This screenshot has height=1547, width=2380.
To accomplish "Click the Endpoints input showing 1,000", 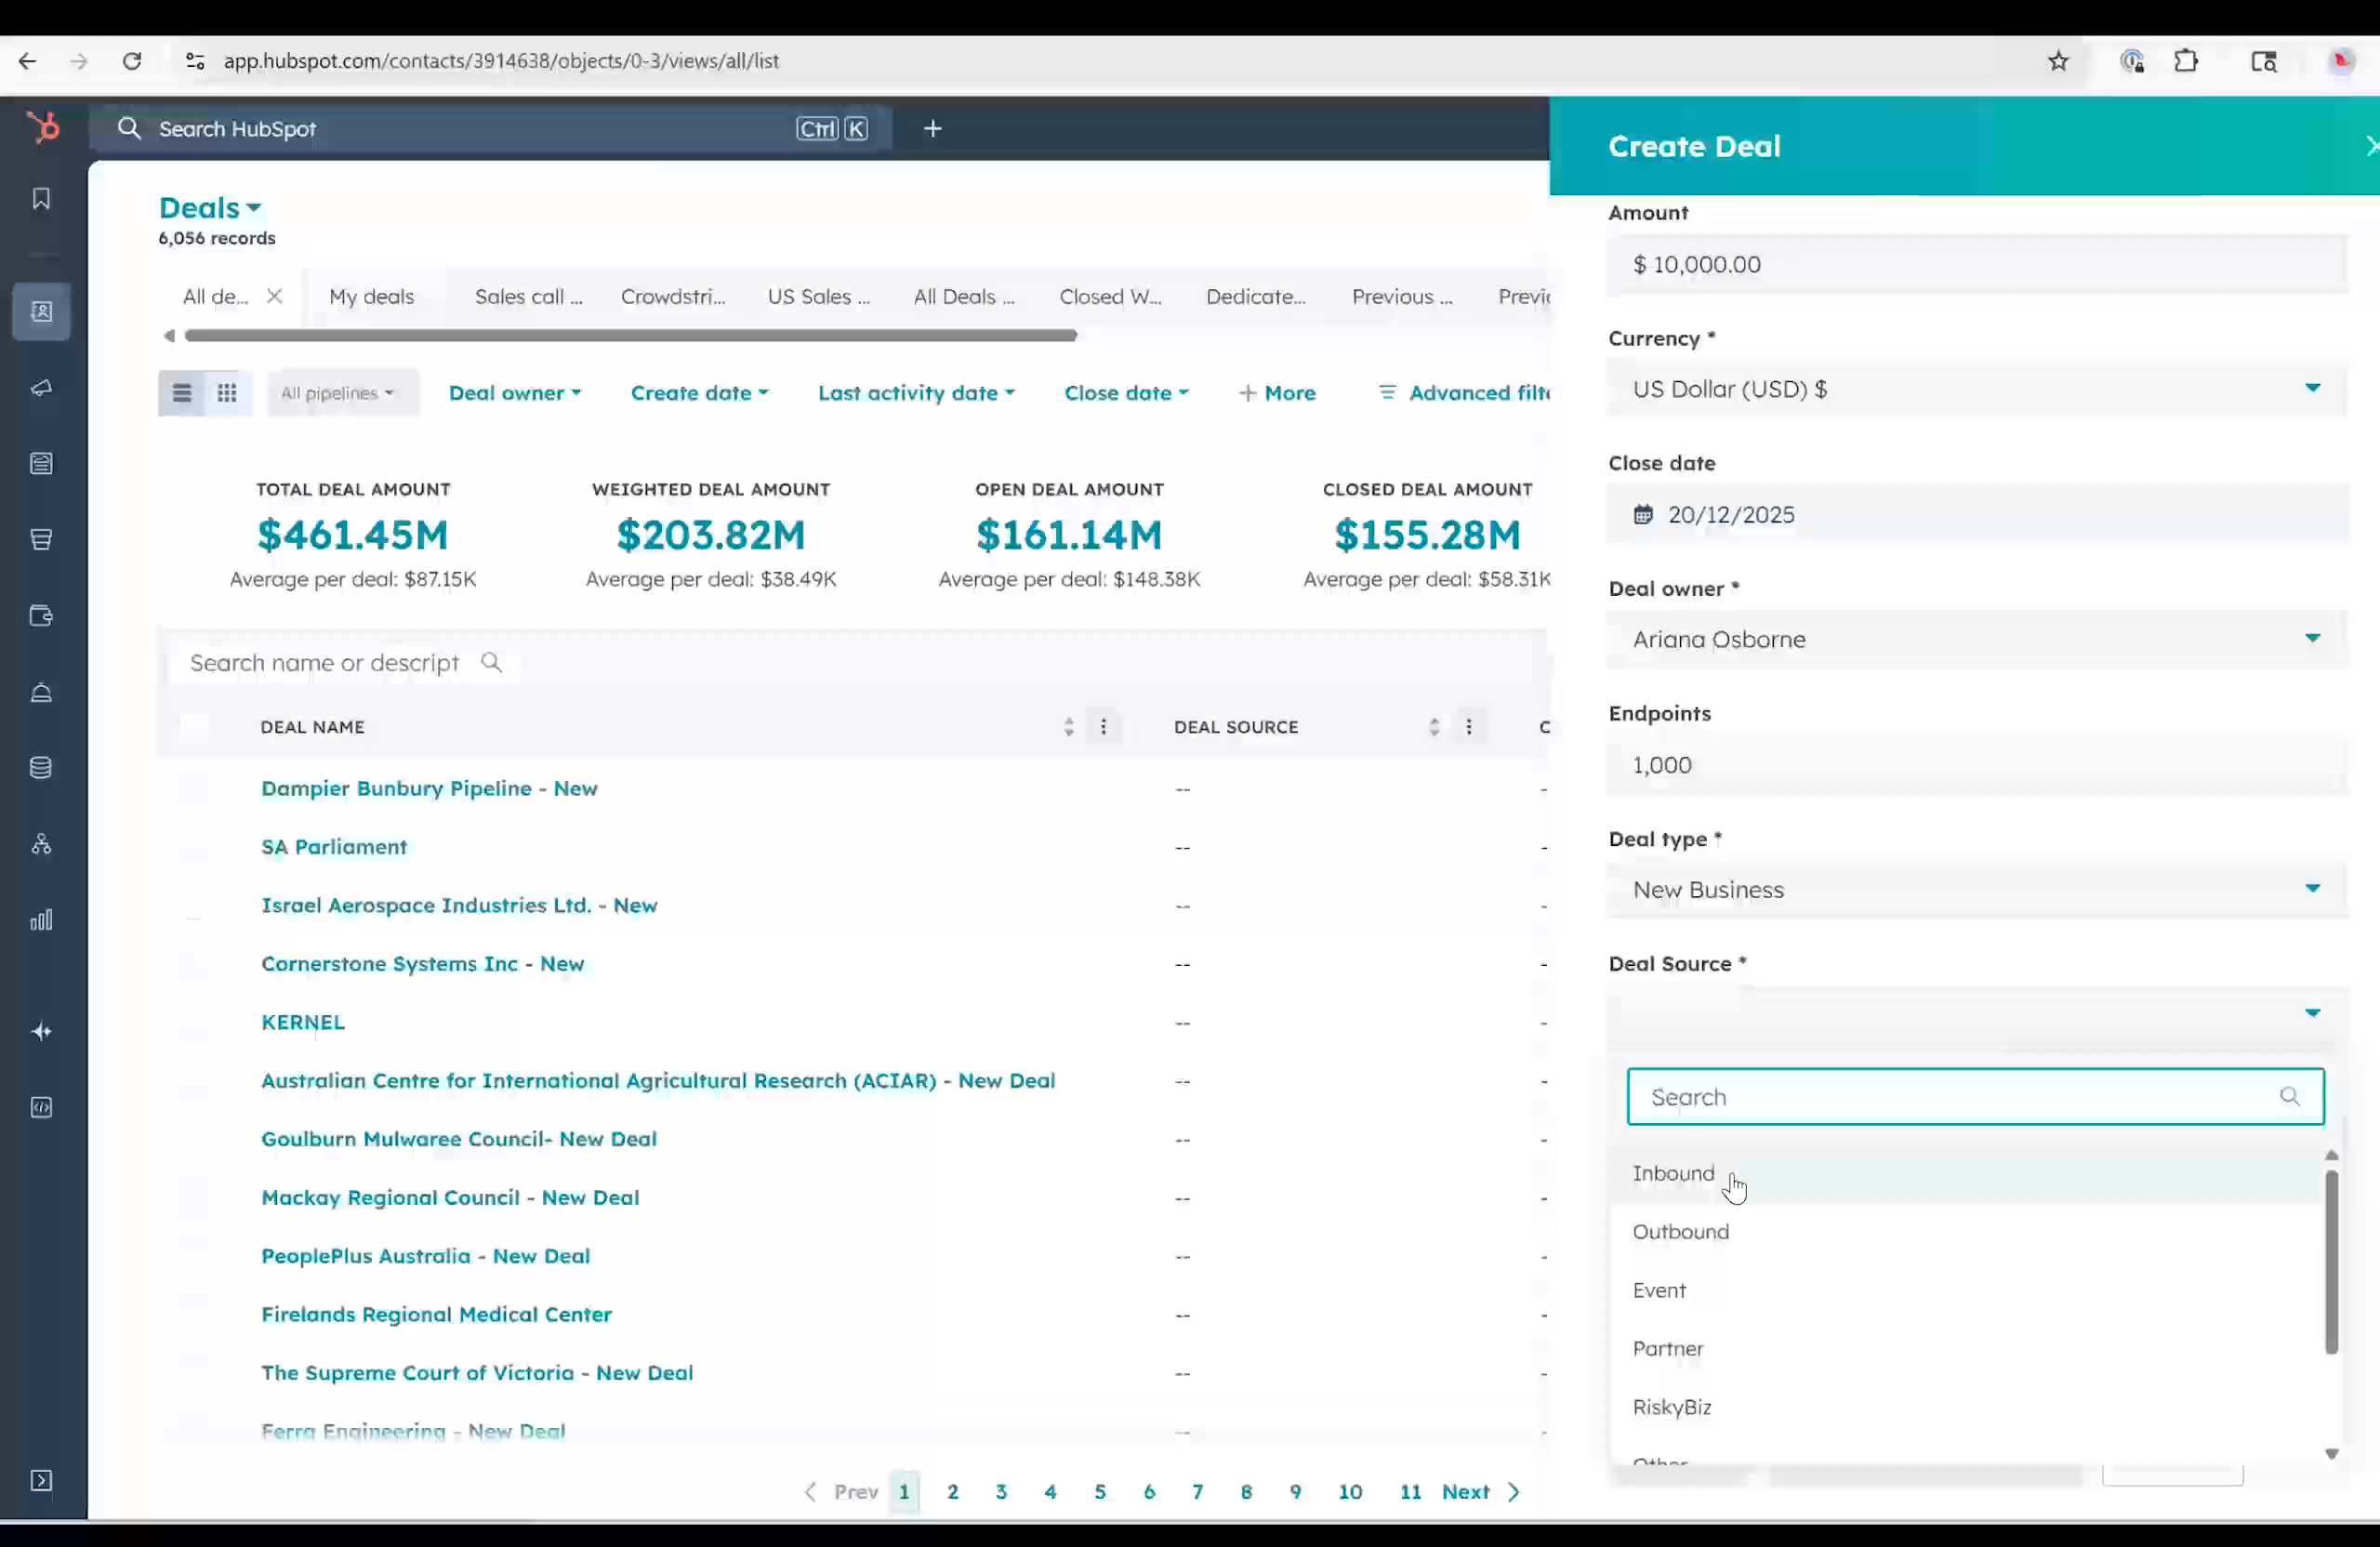I will tap(1975, 764).
